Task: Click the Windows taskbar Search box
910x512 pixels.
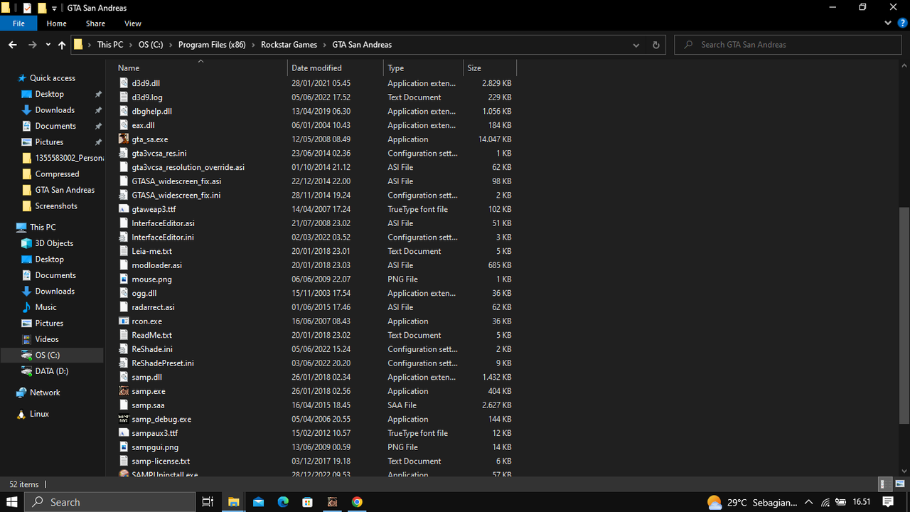Action: click(112, 502)
